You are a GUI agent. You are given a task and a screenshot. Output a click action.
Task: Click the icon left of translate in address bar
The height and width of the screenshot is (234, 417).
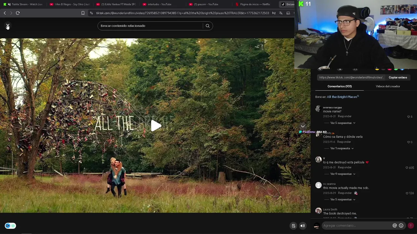click(274, 13)
